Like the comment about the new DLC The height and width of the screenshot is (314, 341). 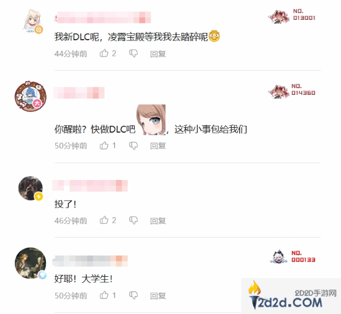click(104, 53)
